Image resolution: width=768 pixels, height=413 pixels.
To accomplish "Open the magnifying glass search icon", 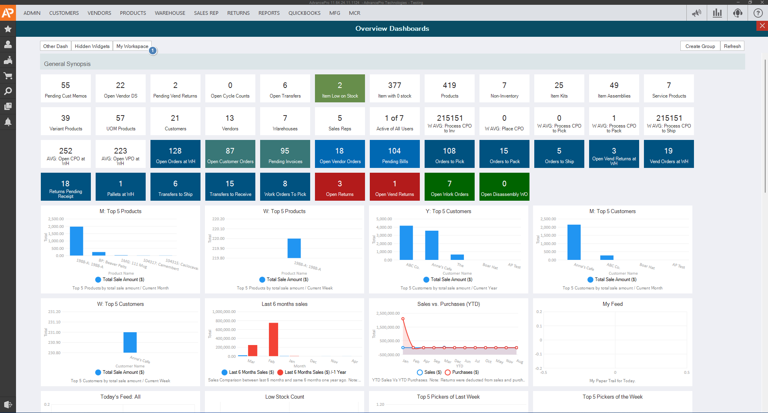I will [8, 91].
